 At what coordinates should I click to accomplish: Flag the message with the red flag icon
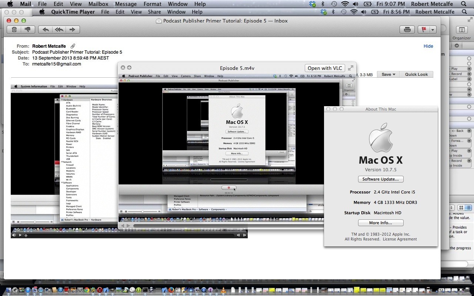click(424, 29)
